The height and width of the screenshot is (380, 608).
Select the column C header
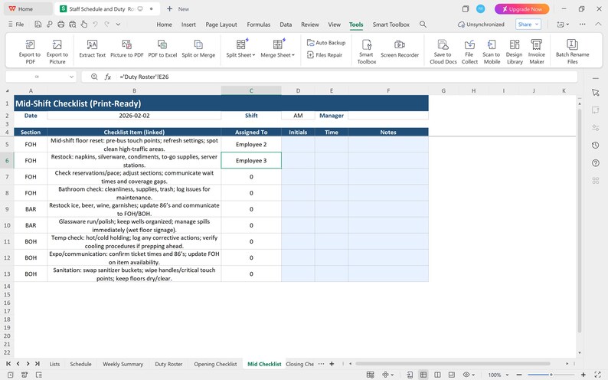click(251, 90)
